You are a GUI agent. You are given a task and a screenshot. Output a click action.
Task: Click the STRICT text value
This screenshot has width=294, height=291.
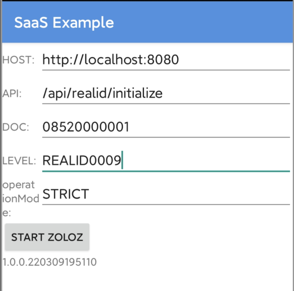pos(66,194)
